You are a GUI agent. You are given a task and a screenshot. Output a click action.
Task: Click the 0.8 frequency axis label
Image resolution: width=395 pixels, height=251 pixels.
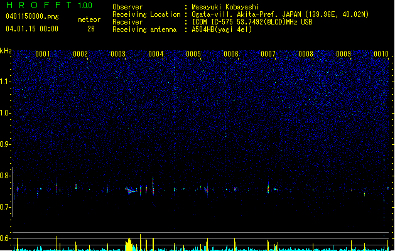(5, 176)
